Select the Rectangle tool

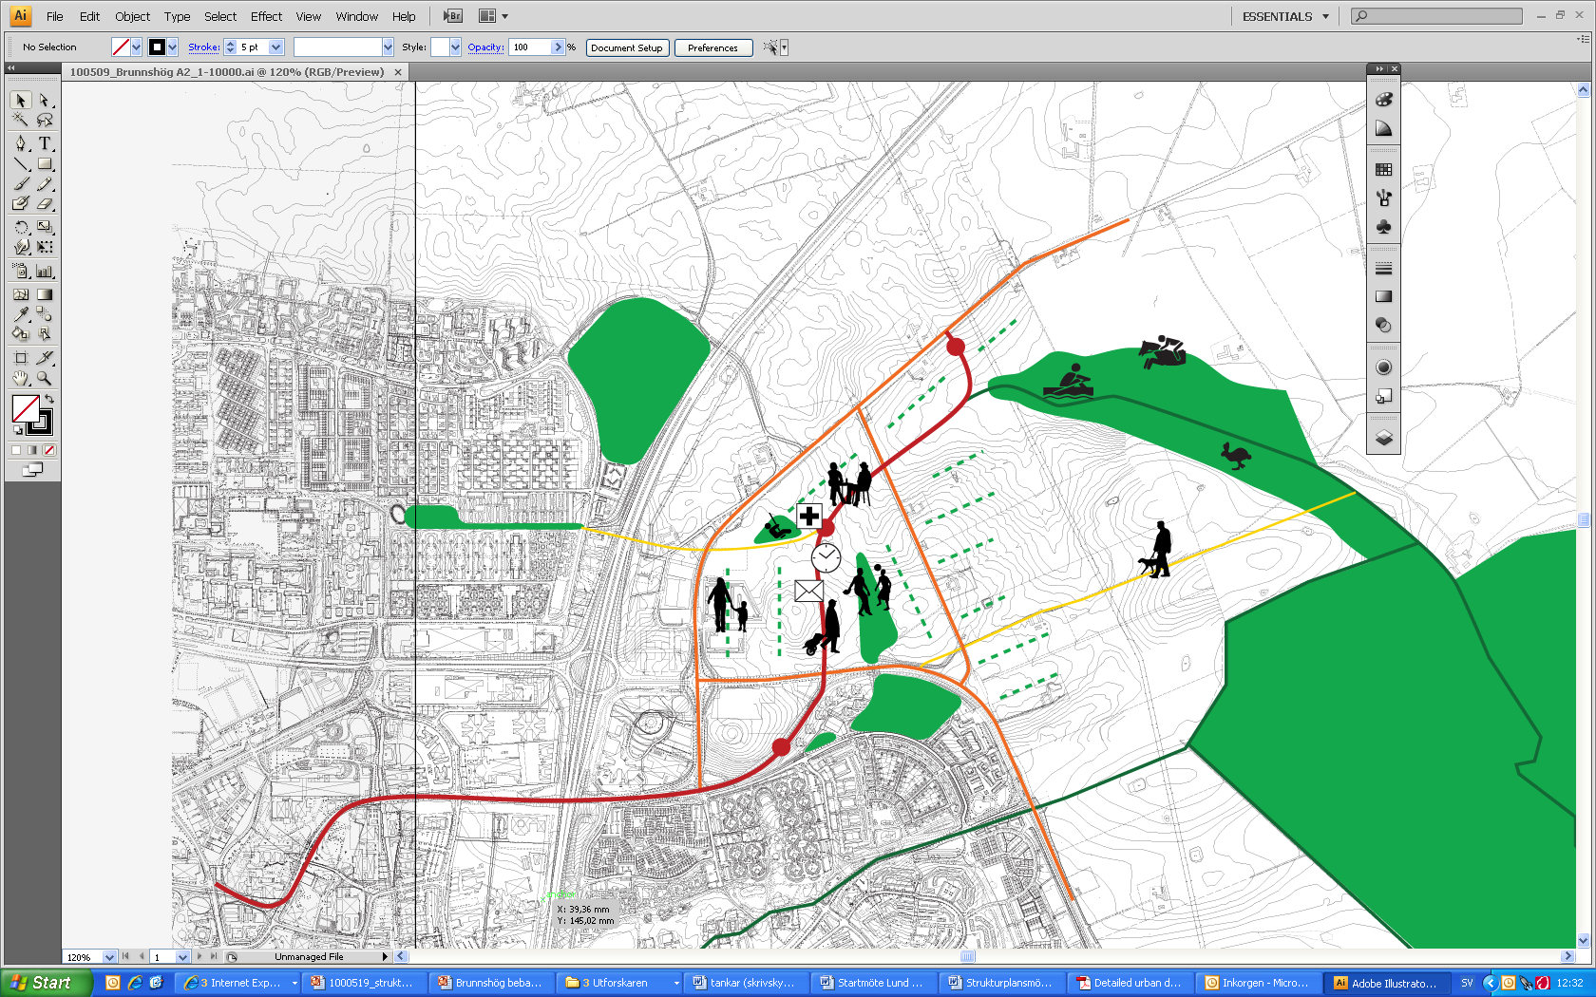point(44,164)
